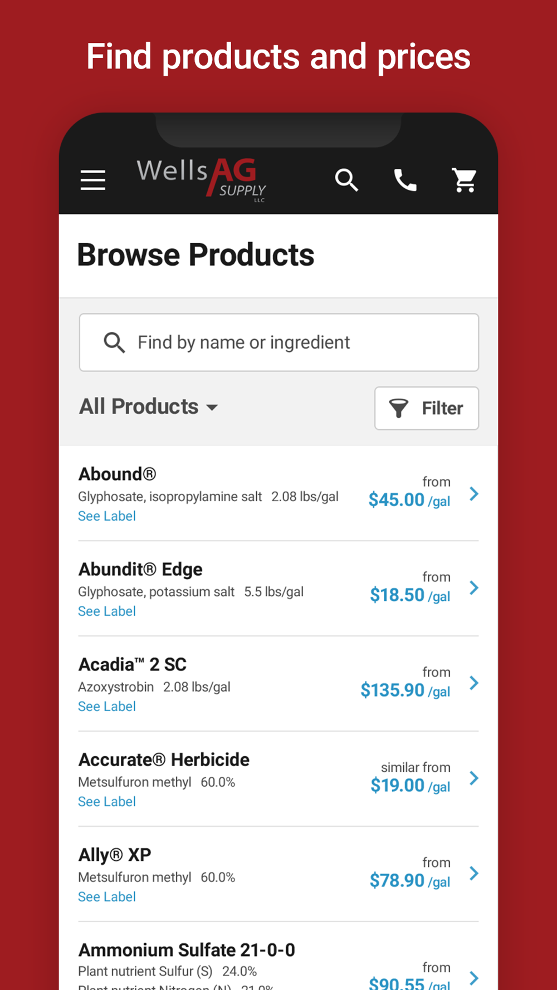Select the Accurate® Herbicide product title
Image resolution: width=557 pixels, height=990 pixels.
[164, 759]
